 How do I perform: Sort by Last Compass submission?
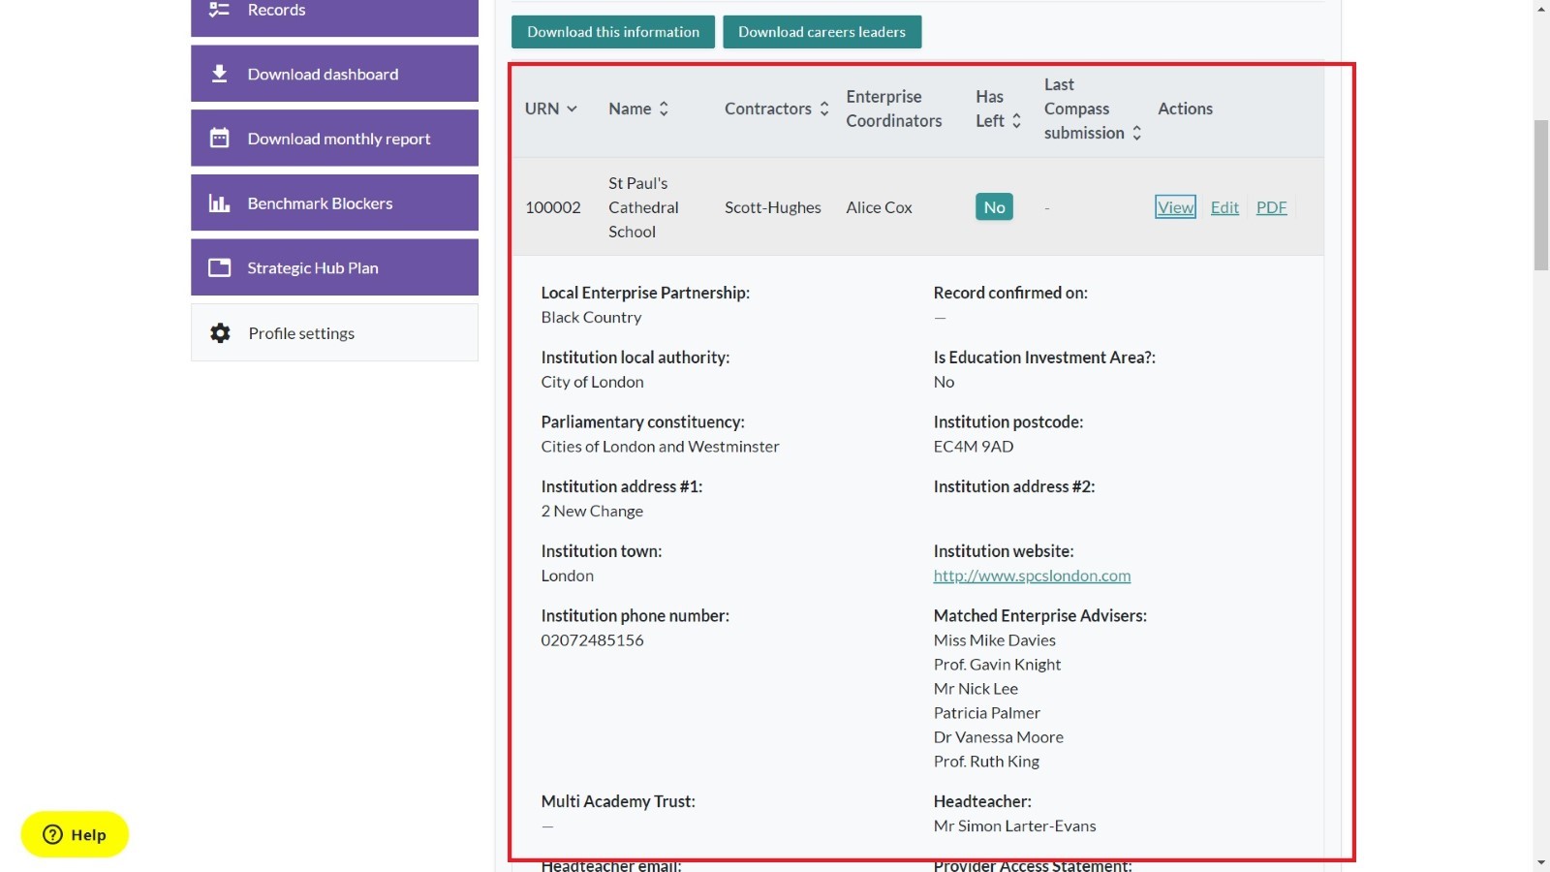click(1093, 109)
